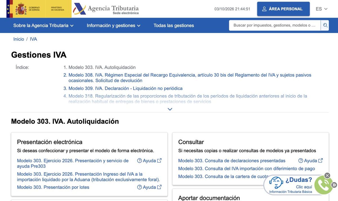The height and width of the screenshot is (201, 338).
Task: Open help for Consulta de declaraciones presentadas
Action: (x=311, y=161)
